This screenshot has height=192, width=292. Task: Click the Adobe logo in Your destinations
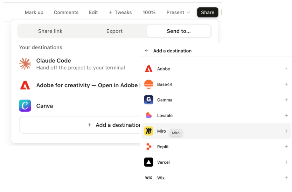pos(25,85)
